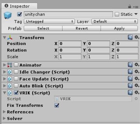Viewport: 140px width, 124px height.
Task: Click the Prefab Apply button
Action: pyautogui.click(x=119, y=28)
